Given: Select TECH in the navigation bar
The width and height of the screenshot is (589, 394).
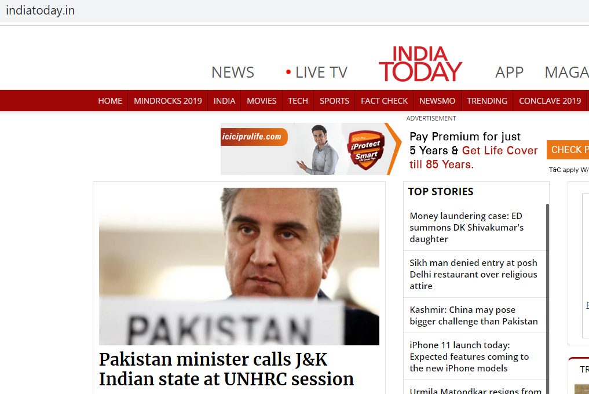Looking at the screenshot, I should [298, 101].
